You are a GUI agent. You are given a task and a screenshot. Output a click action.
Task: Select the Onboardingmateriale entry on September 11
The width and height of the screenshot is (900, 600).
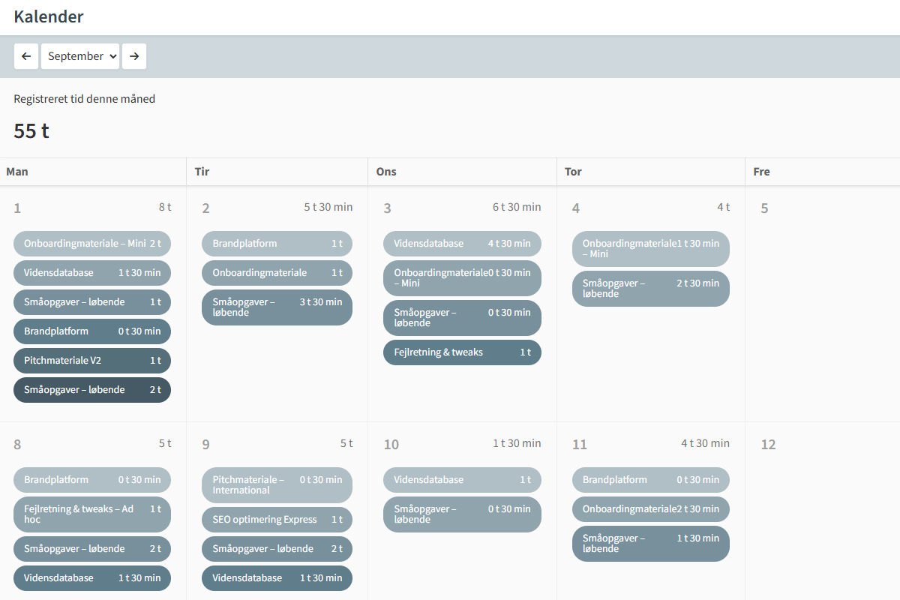tap(650, 508)
